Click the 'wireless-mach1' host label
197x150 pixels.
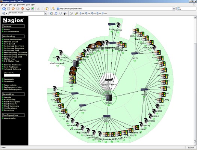tap(58, 63)
